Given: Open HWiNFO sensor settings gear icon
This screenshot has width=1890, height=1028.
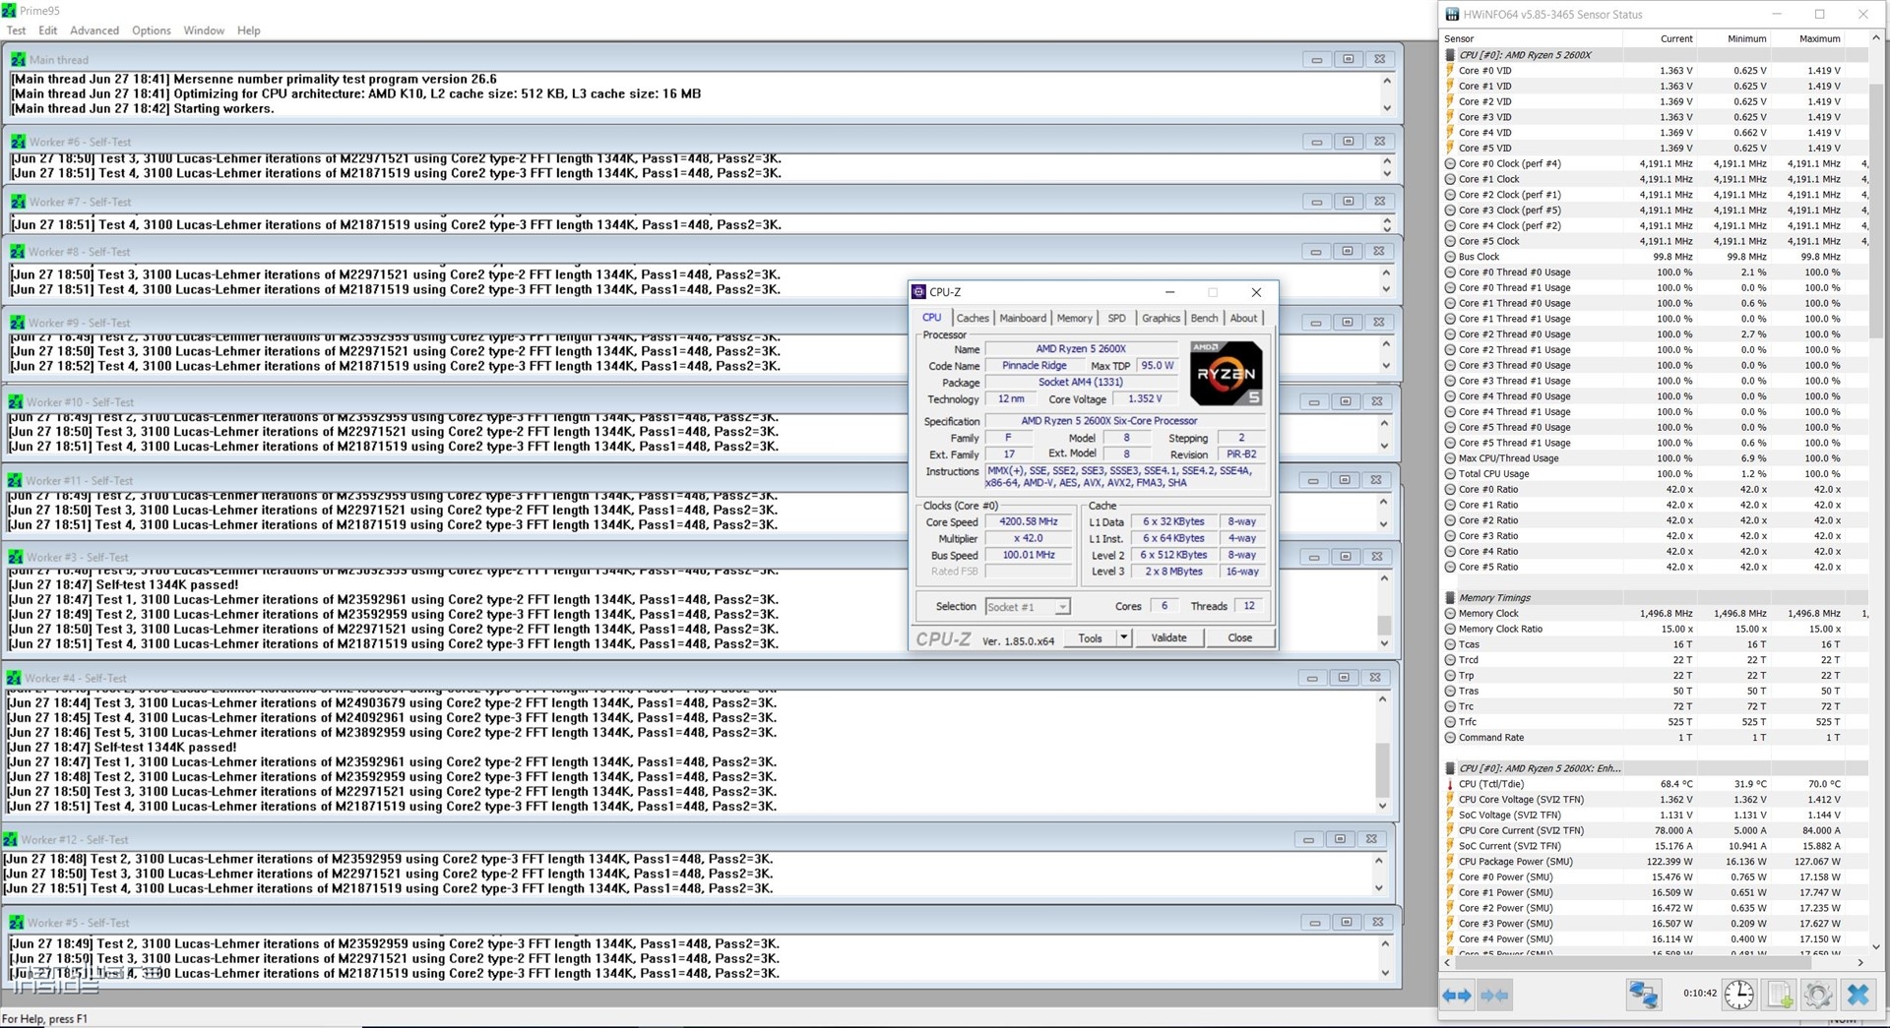Looking at the screenshot, I should pyautogui.click(x=1818, y=995).
